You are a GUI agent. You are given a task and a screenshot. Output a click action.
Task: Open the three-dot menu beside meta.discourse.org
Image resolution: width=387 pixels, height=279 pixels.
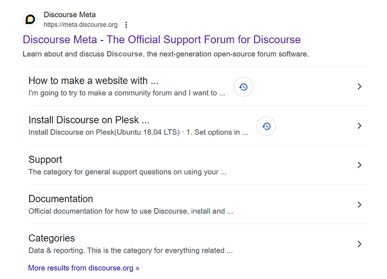126,25
